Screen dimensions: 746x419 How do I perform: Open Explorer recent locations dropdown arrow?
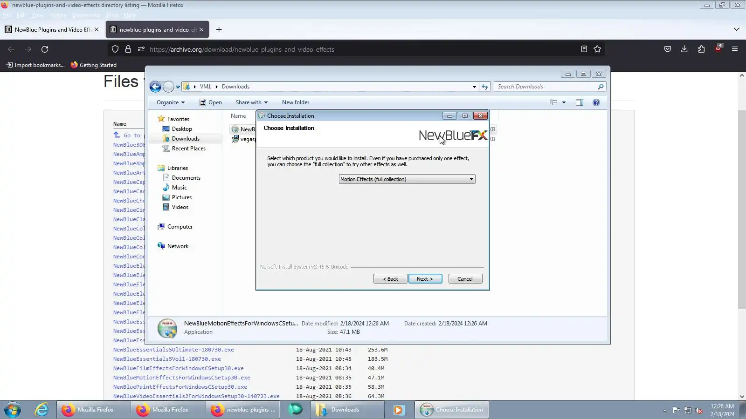[x=178, y=87]
